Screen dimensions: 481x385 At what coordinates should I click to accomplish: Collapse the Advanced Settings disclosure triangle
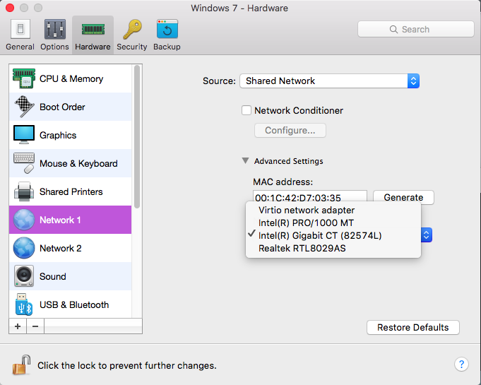pos(246,161)
